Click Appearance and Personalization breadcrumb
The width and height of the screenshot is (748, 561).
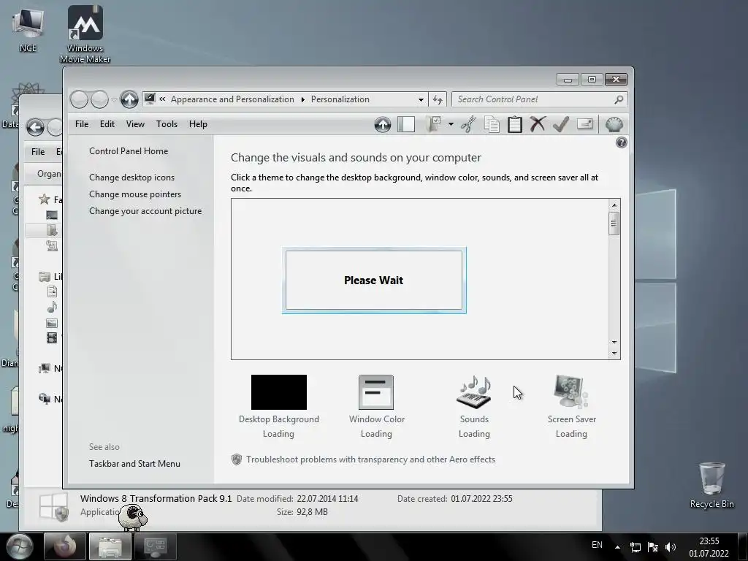point(232,99)
